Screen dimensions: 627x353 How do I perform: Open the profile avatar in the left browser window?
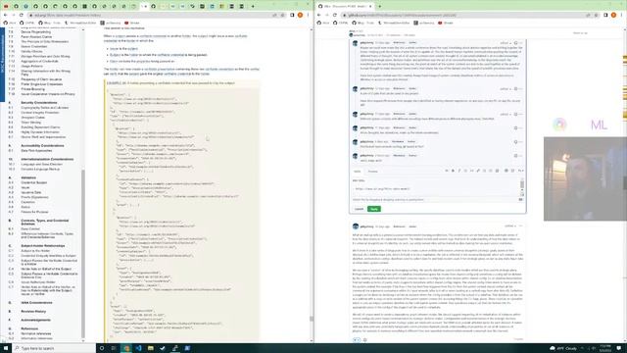pyautogui.click(x=300, y=15)
